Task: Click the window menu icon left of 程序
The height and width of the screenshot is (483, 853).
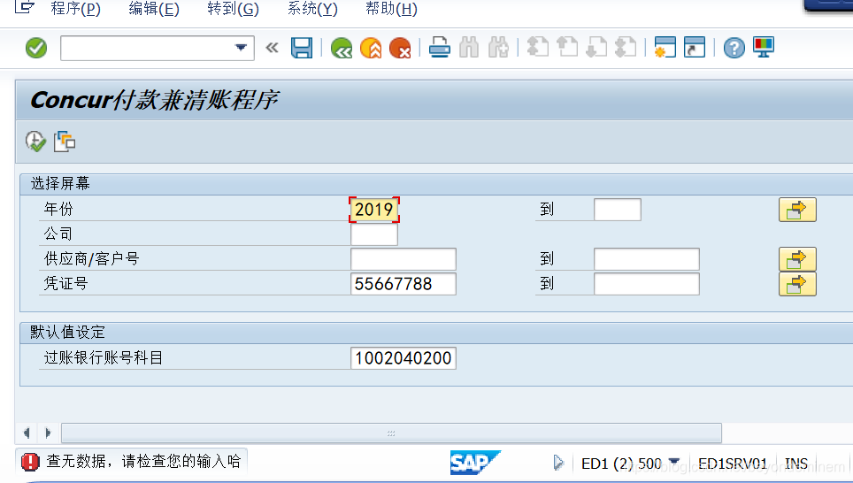Action: (25, 6)
